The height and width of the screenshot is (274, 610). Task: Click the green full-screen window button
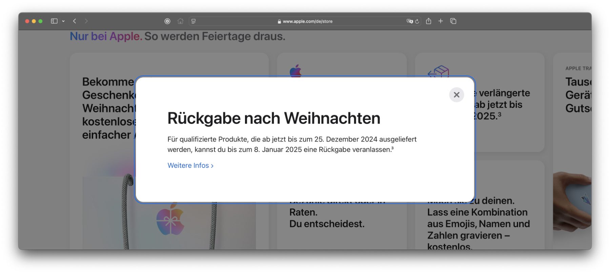click(41, 21)
